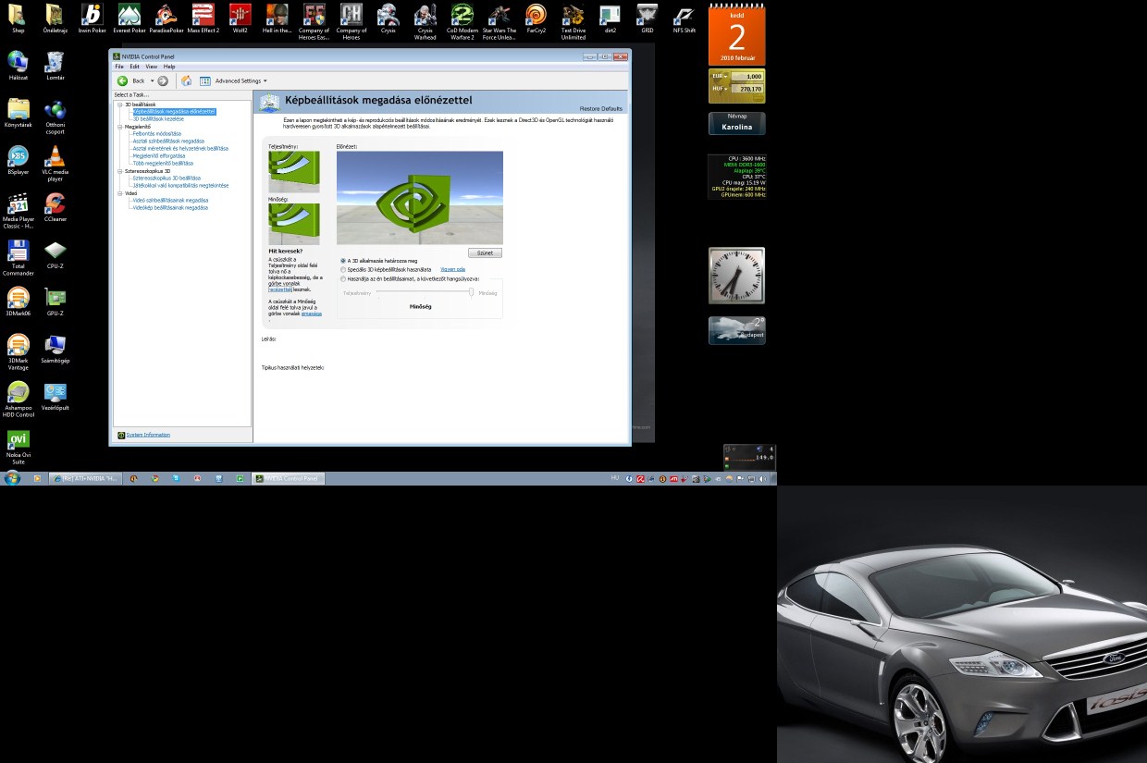Select 3D beállítások kezelése tree item
This screenshot has width=1147, height=763.
point(158,119)
